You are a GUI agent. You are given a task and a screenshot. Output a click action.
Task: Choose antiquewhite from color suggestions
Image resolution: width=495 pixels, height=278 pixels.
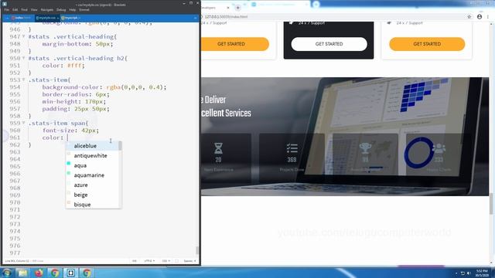(92, 156)
